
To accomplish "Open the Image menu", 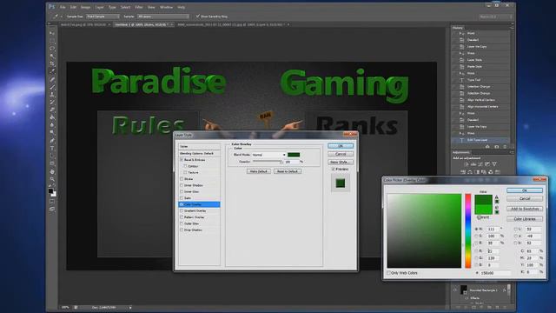I will coord(85,7).
